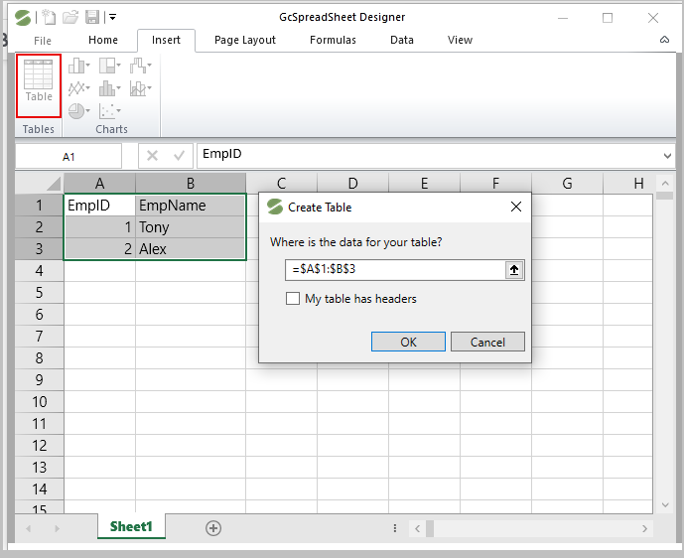Click the formula bar showing EmpID

pos(430,155)
